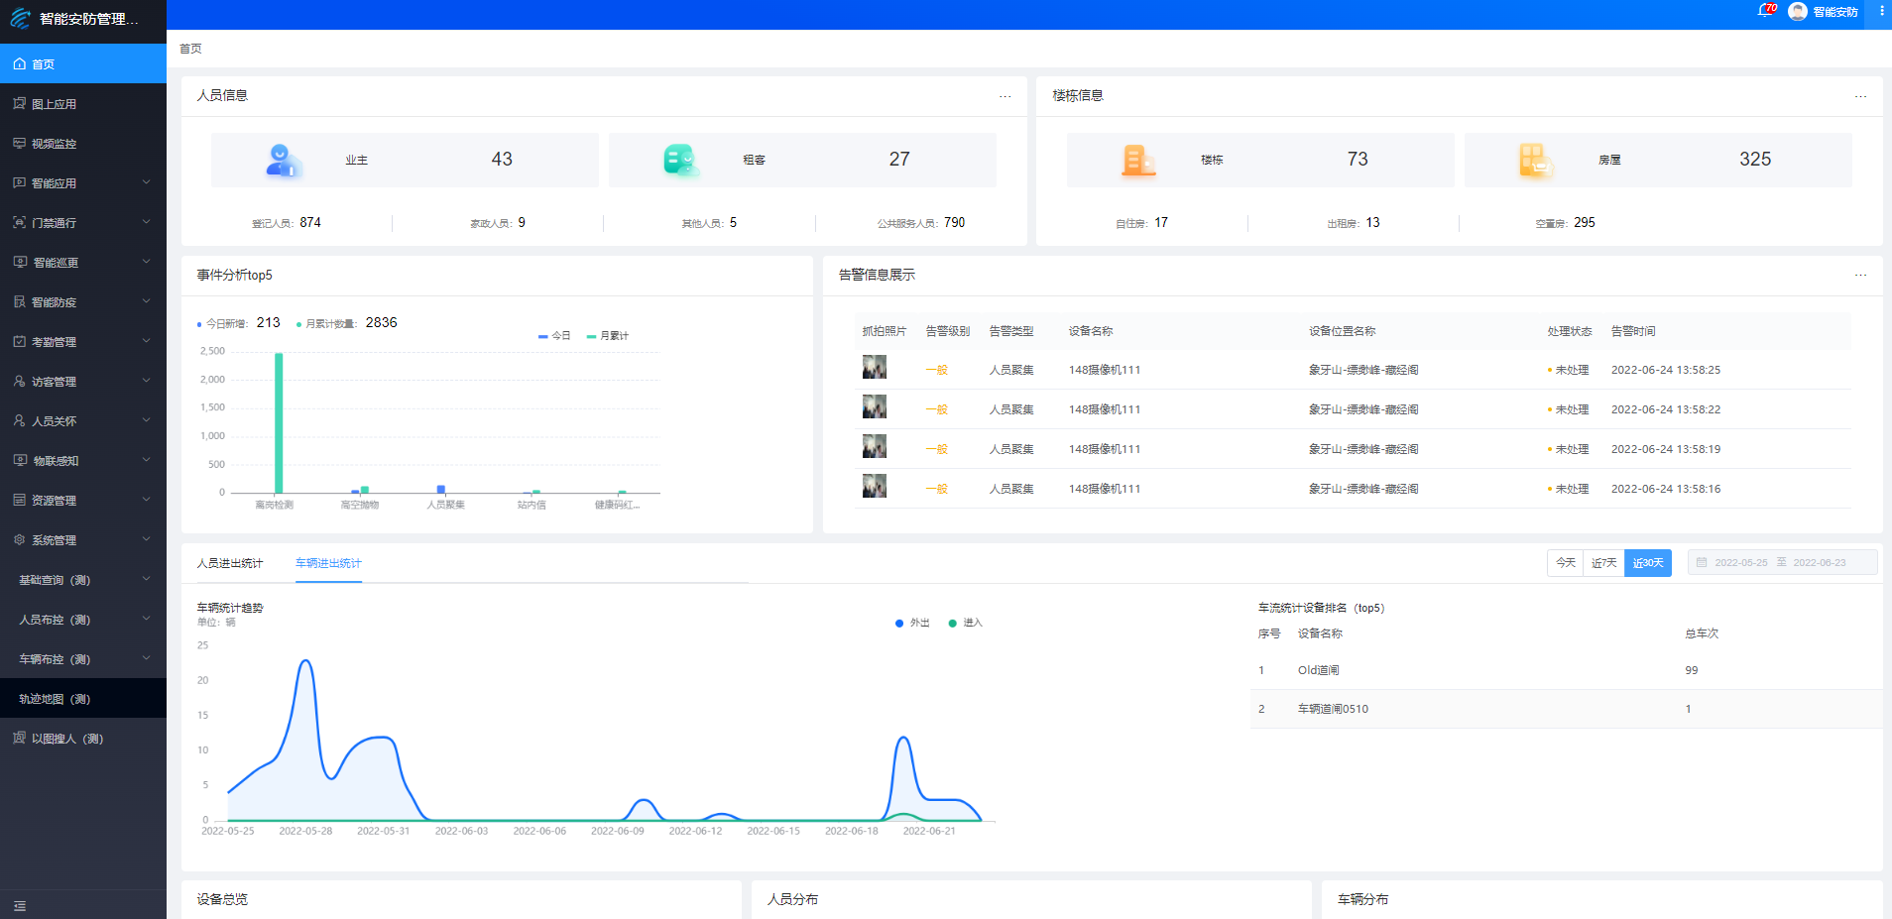
Task: Click the 楼栋 building icon
Action: tap(1137, 160)
